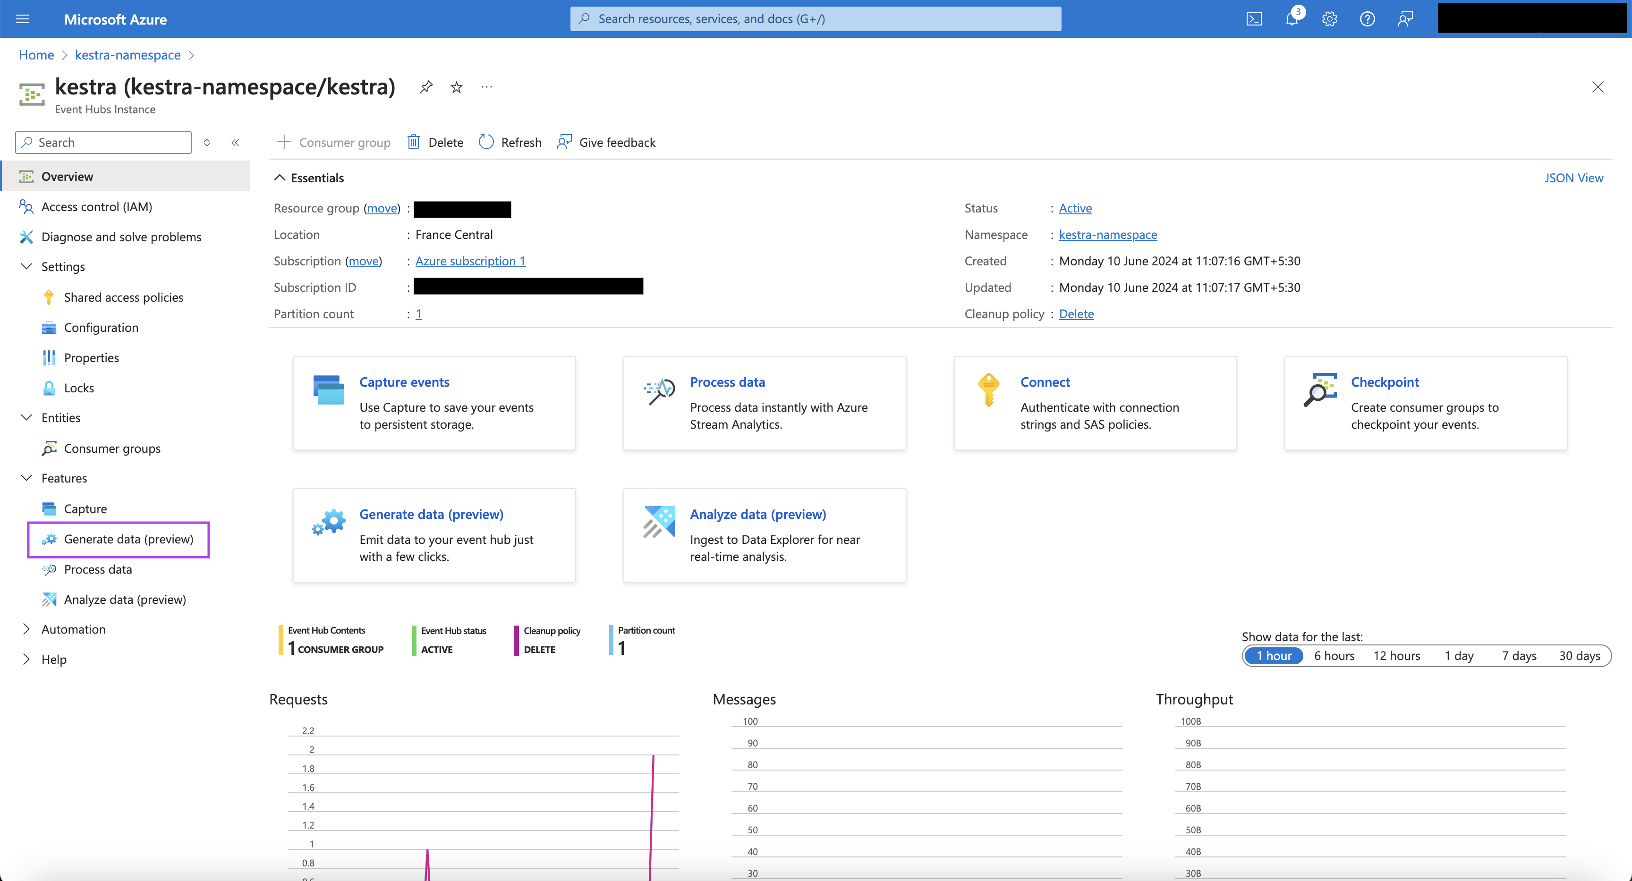The height and width of the screenshot is (881, 1632).
Task: Open the portal hamburger menu
Action: click(x=23, y=19)
